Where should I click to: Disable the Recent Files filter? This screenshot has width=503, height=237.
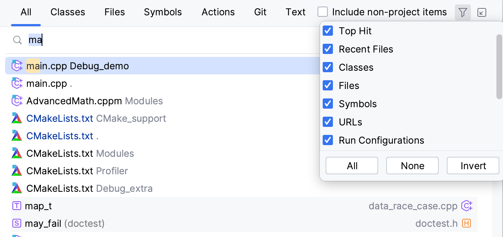coord(328,49)
